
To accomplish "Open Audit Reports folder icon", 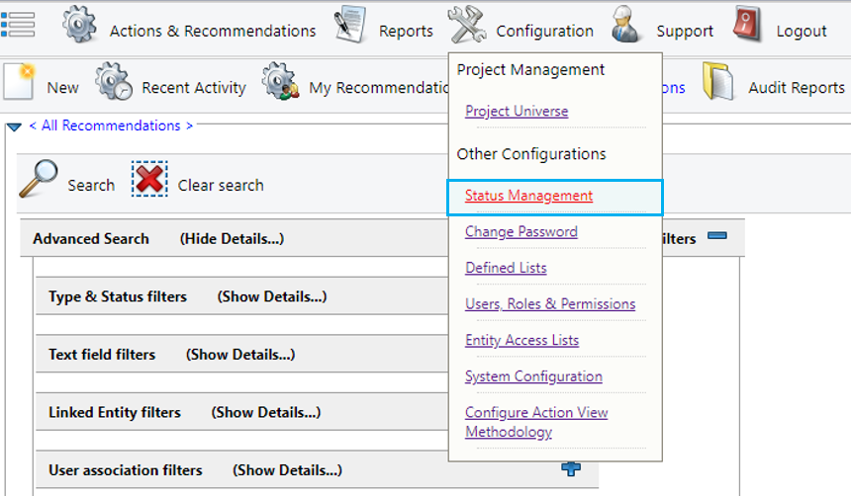I will [717, 81].
